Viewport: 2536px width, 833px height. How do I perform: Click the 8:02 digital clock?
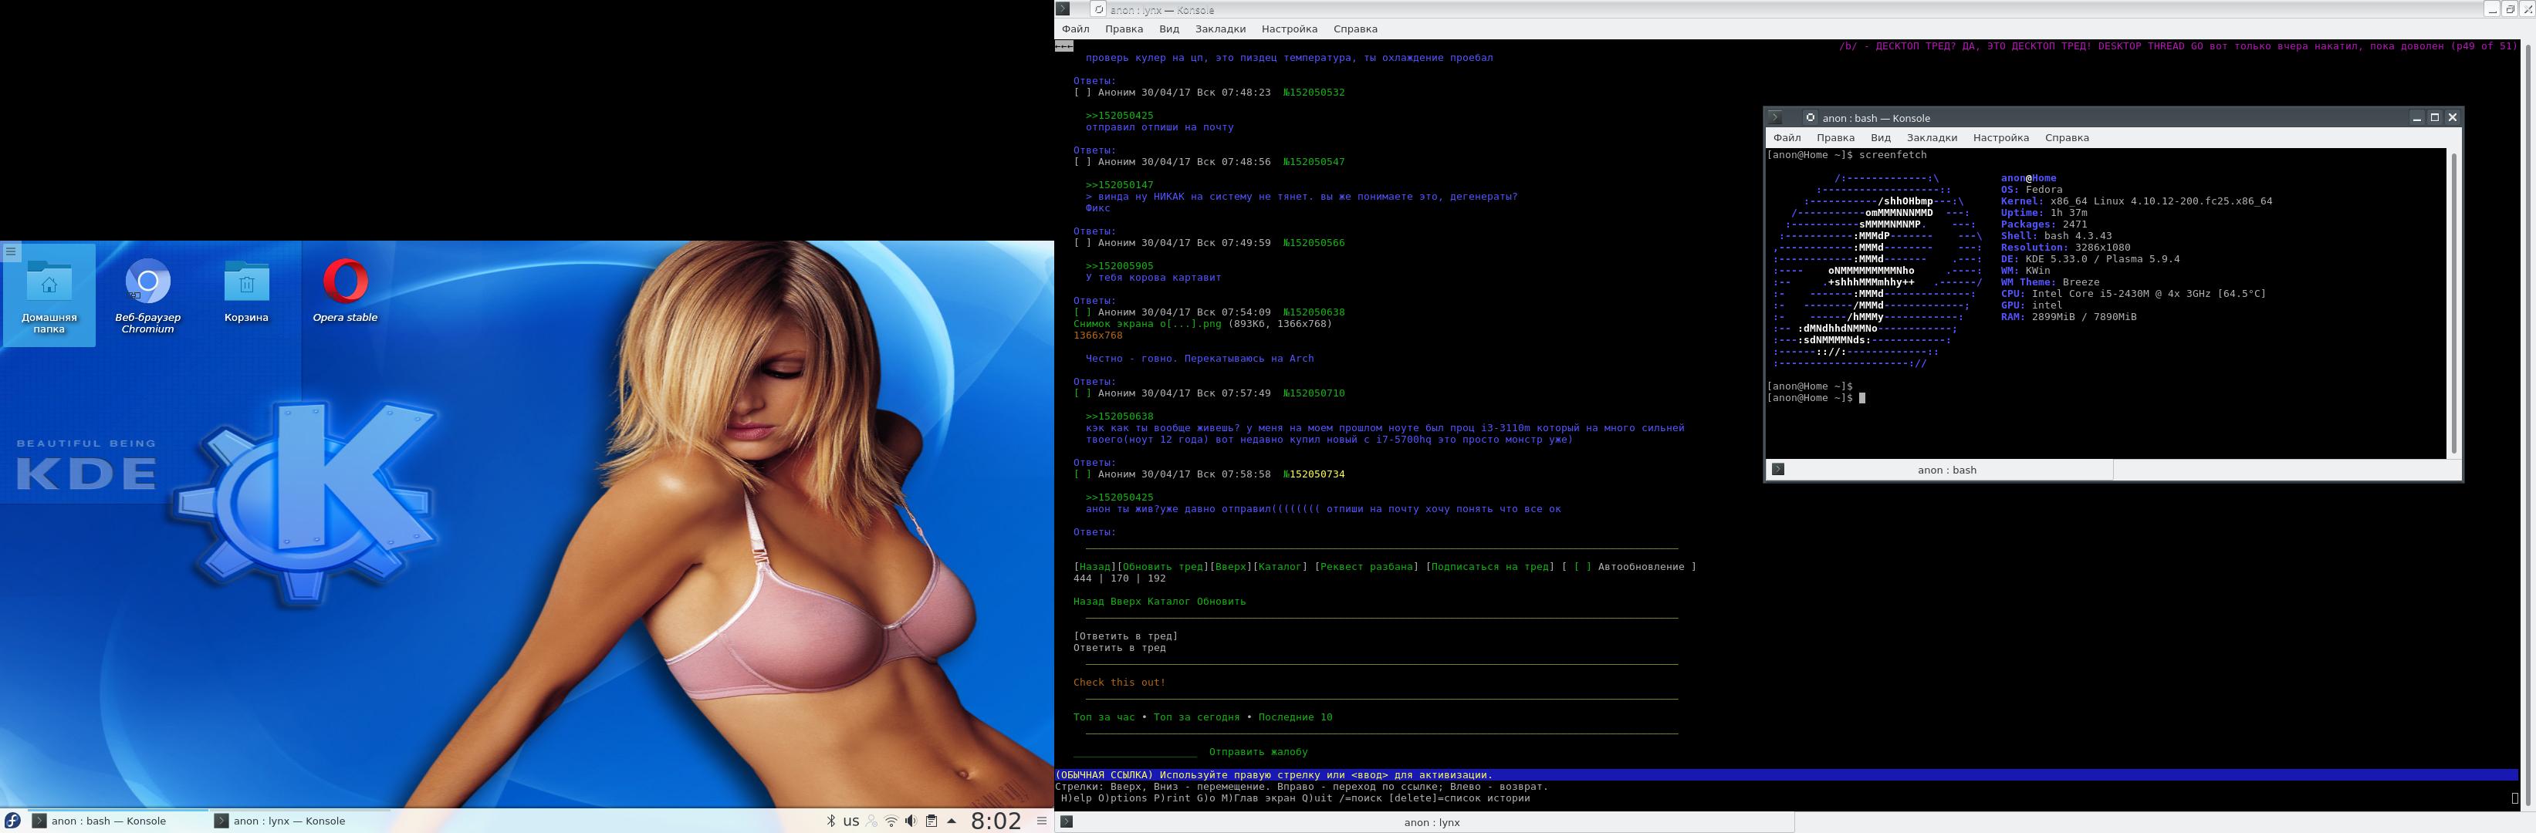(x=996, y=821)
